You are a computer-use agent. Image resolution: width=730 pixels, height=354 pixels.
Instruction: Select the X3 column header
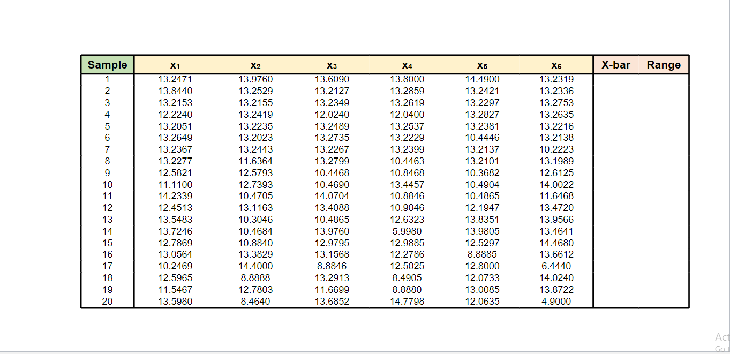point(332,65)
